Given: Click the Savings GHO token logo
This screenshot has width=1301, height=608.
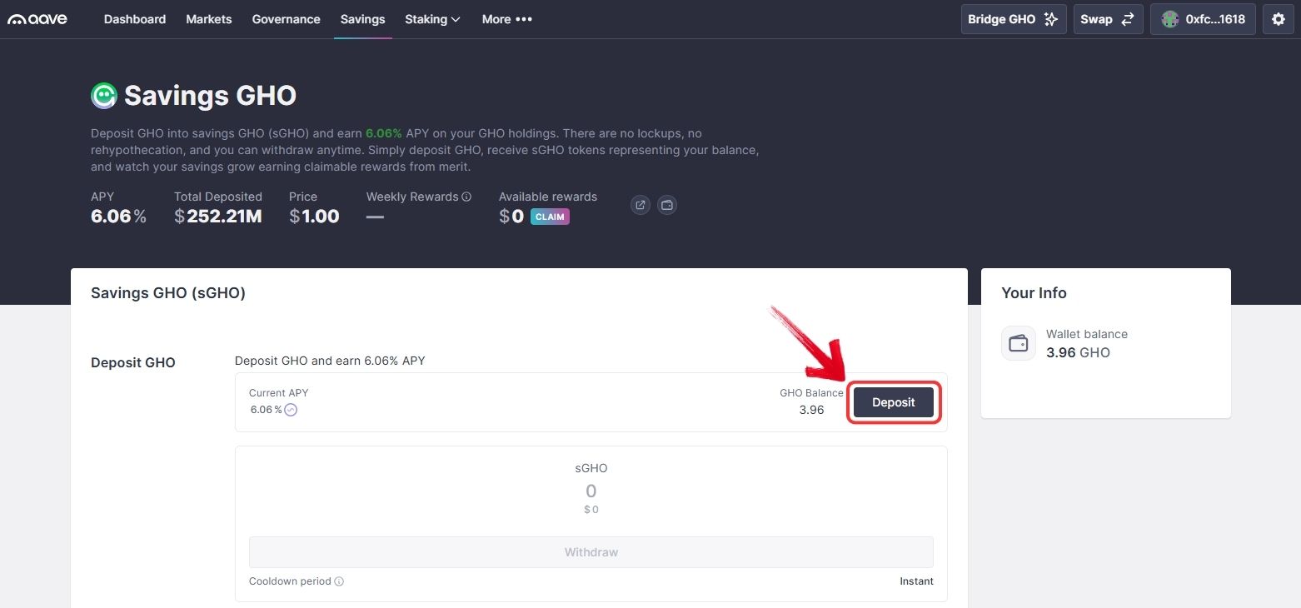Looking at the screenshot, I should tap(104, 96).
